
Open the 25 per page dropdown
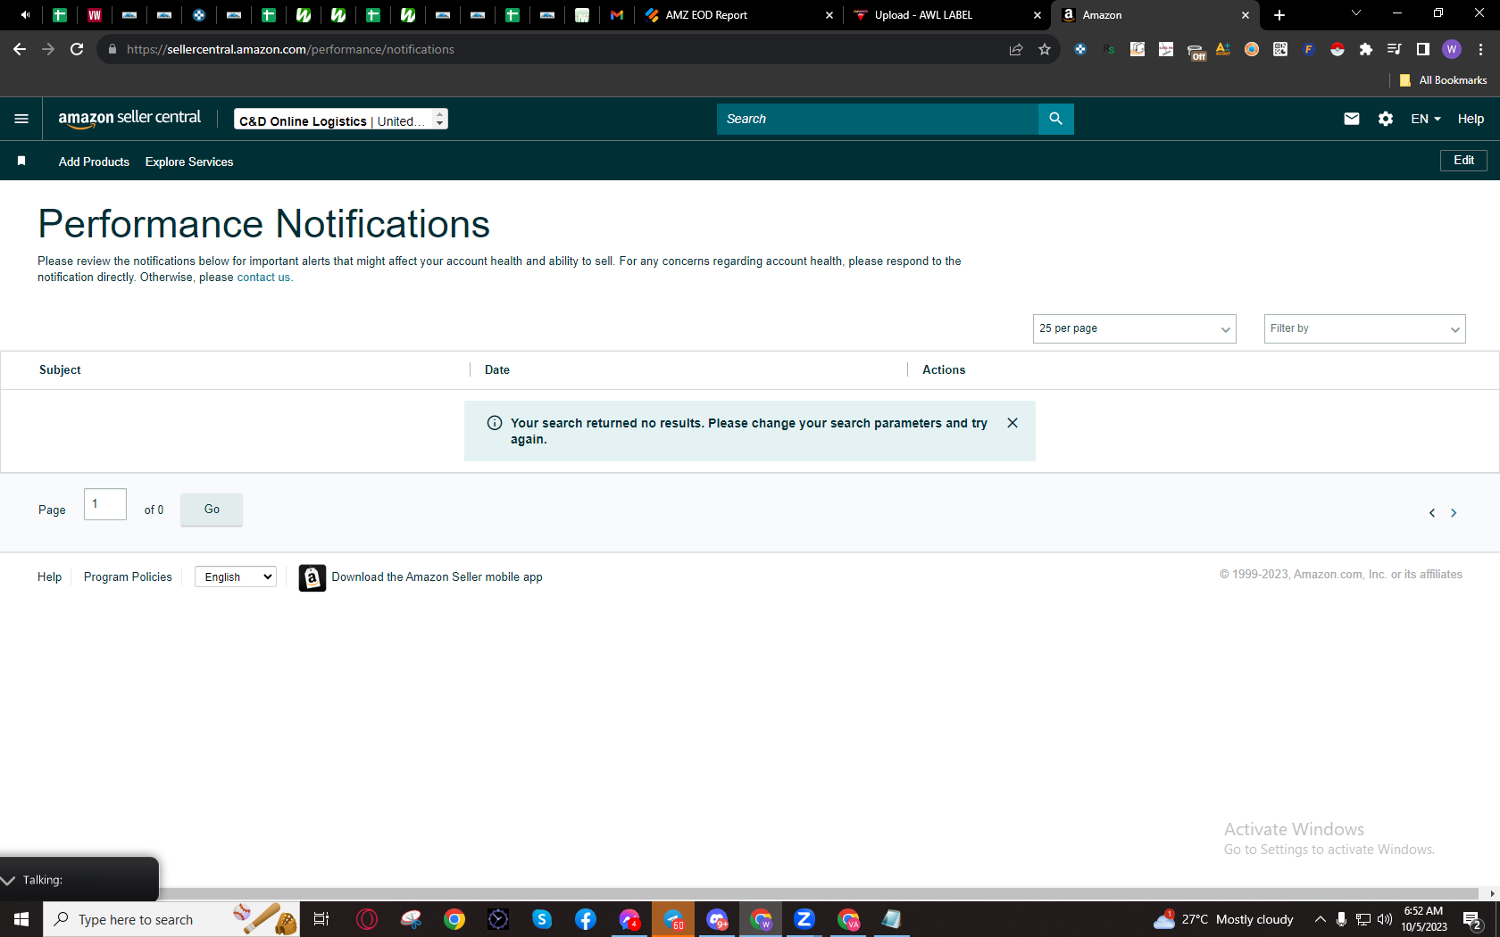click(1134, 328)
